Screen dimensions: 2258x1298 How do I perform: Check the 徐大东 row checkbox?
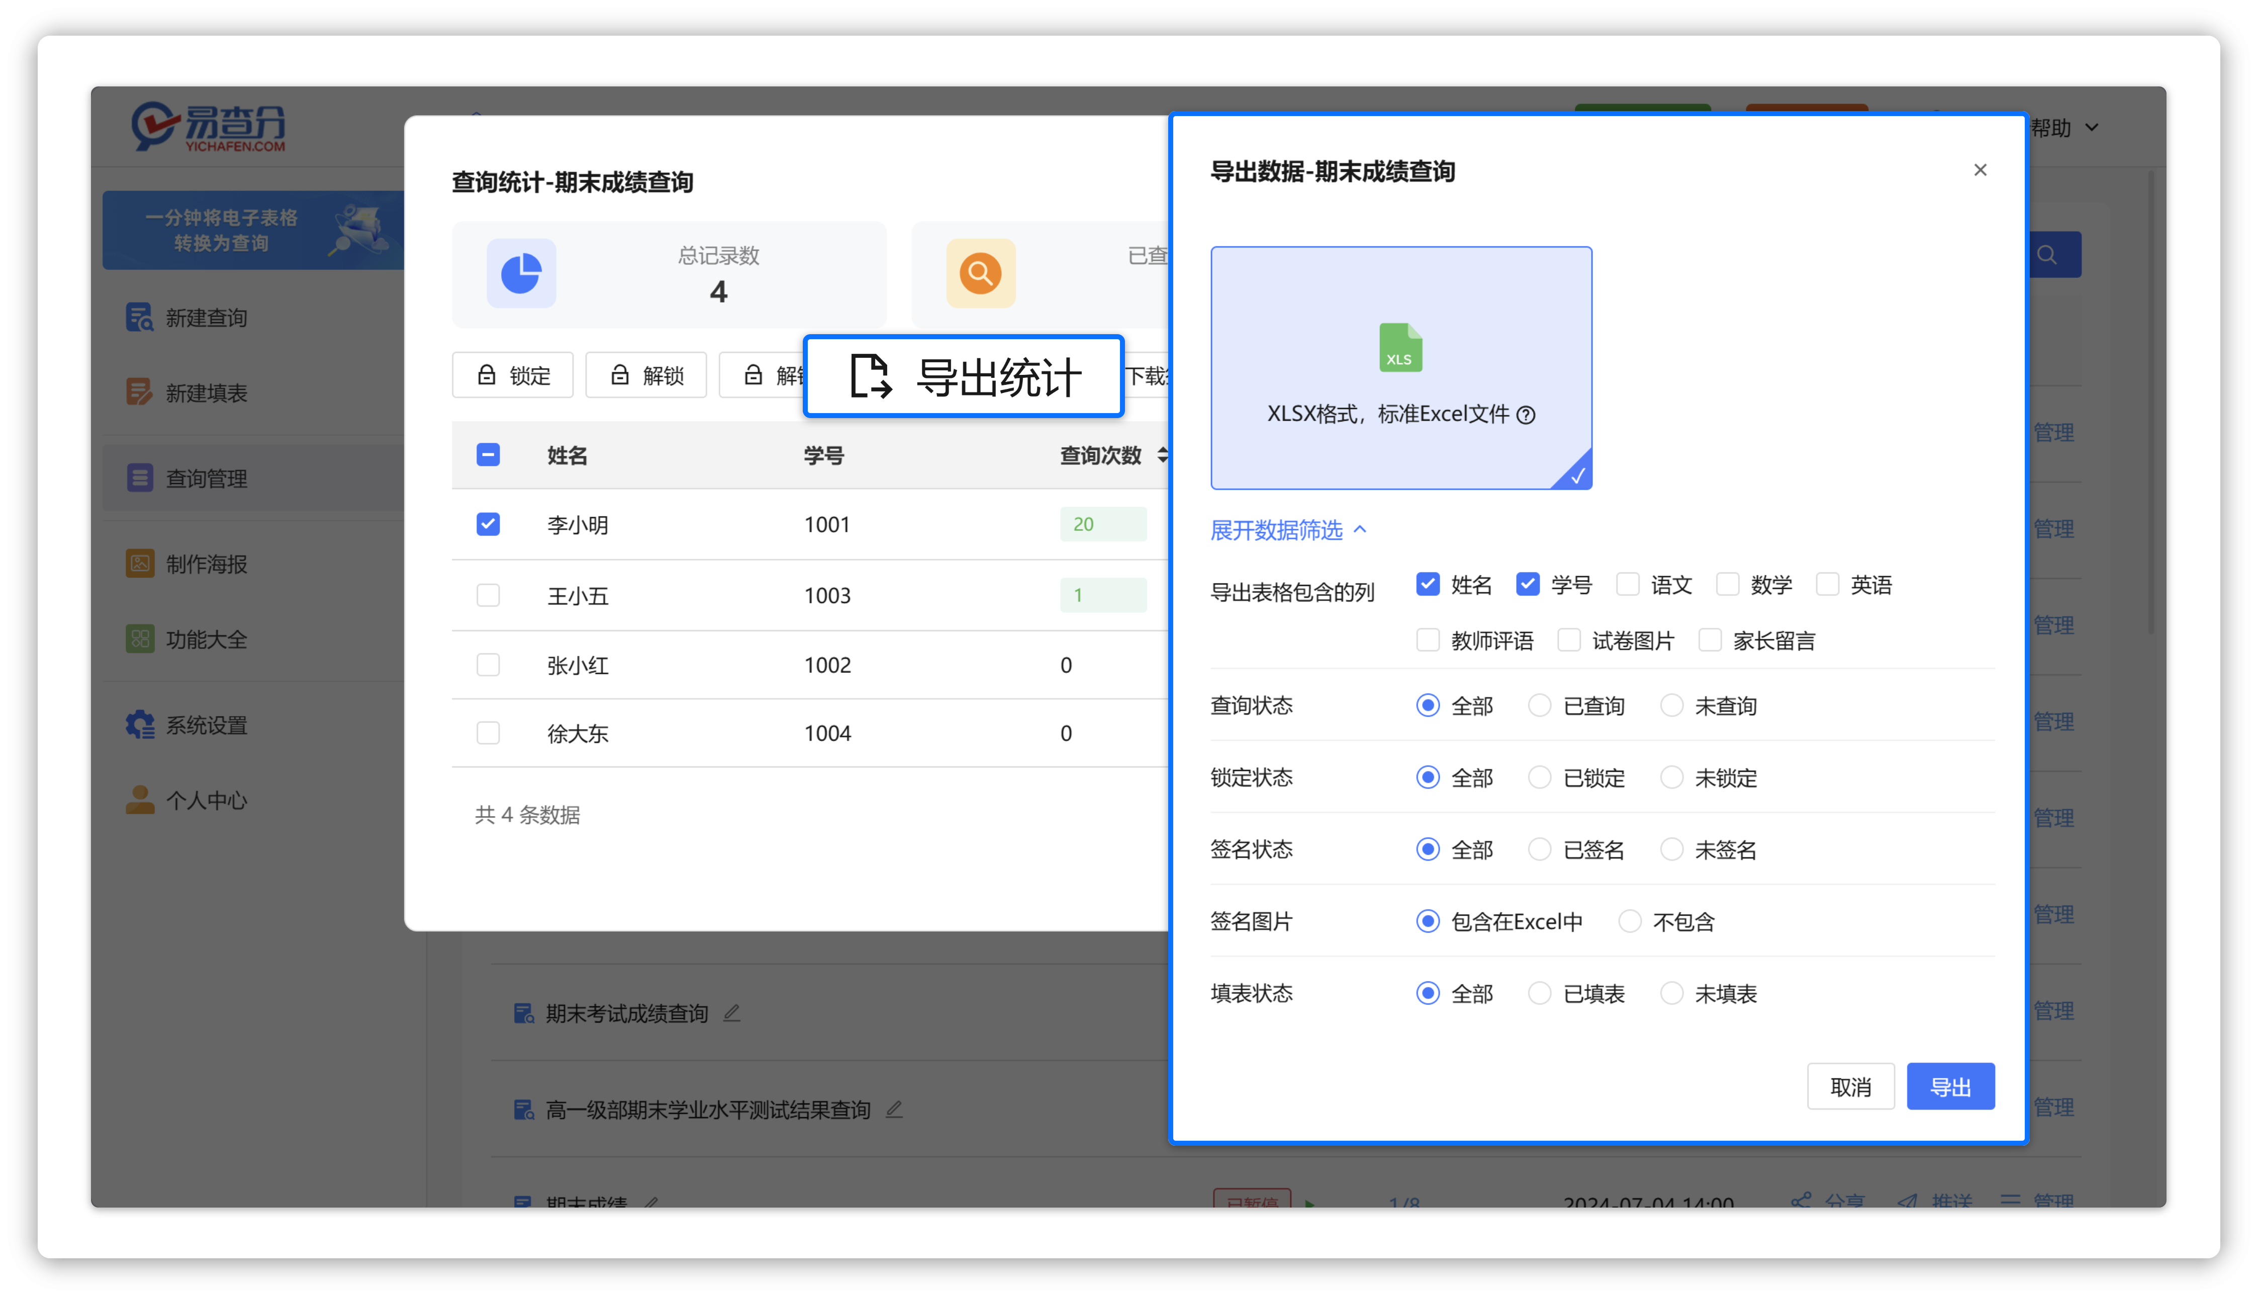[488, 733]
